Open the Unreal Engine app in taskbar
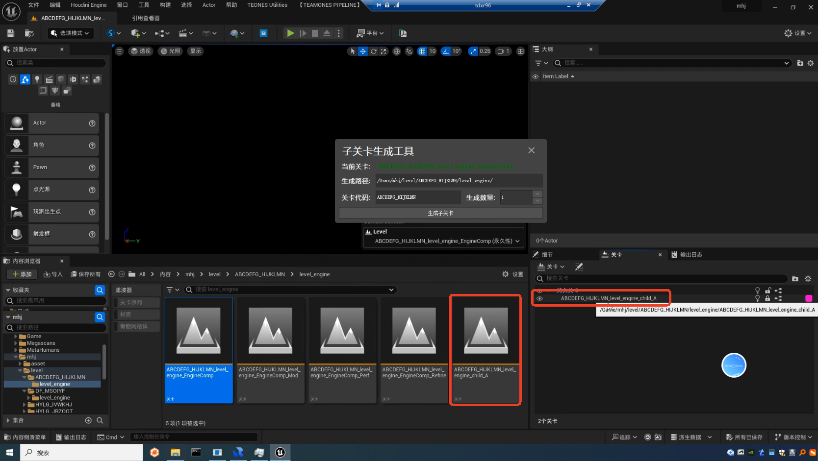 click(x=280, y=453)
